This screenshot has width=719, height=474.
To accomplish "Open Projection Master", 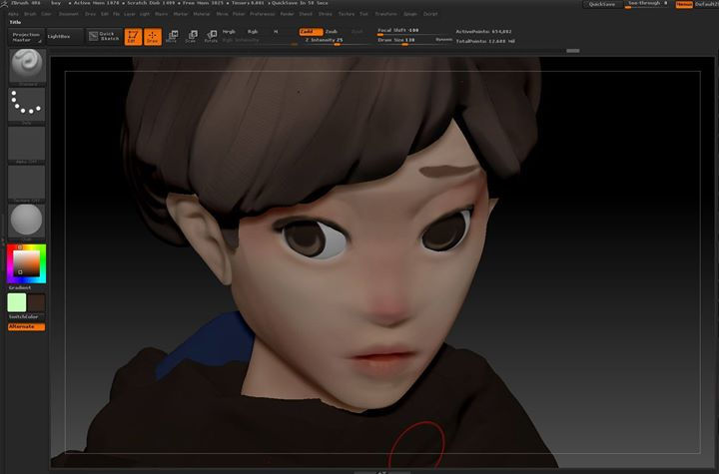I will click(x=26, y=37).
